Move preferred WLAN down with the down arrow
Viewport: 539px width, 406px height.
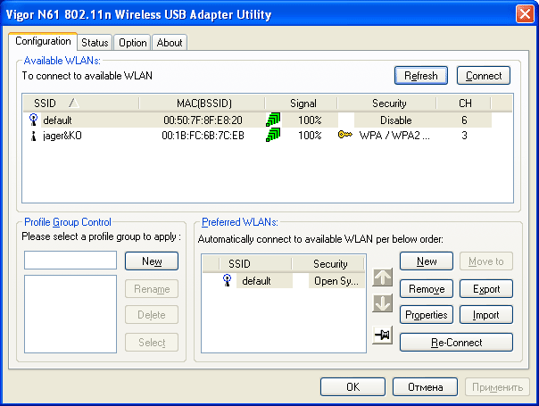click(x=382, y=302)
